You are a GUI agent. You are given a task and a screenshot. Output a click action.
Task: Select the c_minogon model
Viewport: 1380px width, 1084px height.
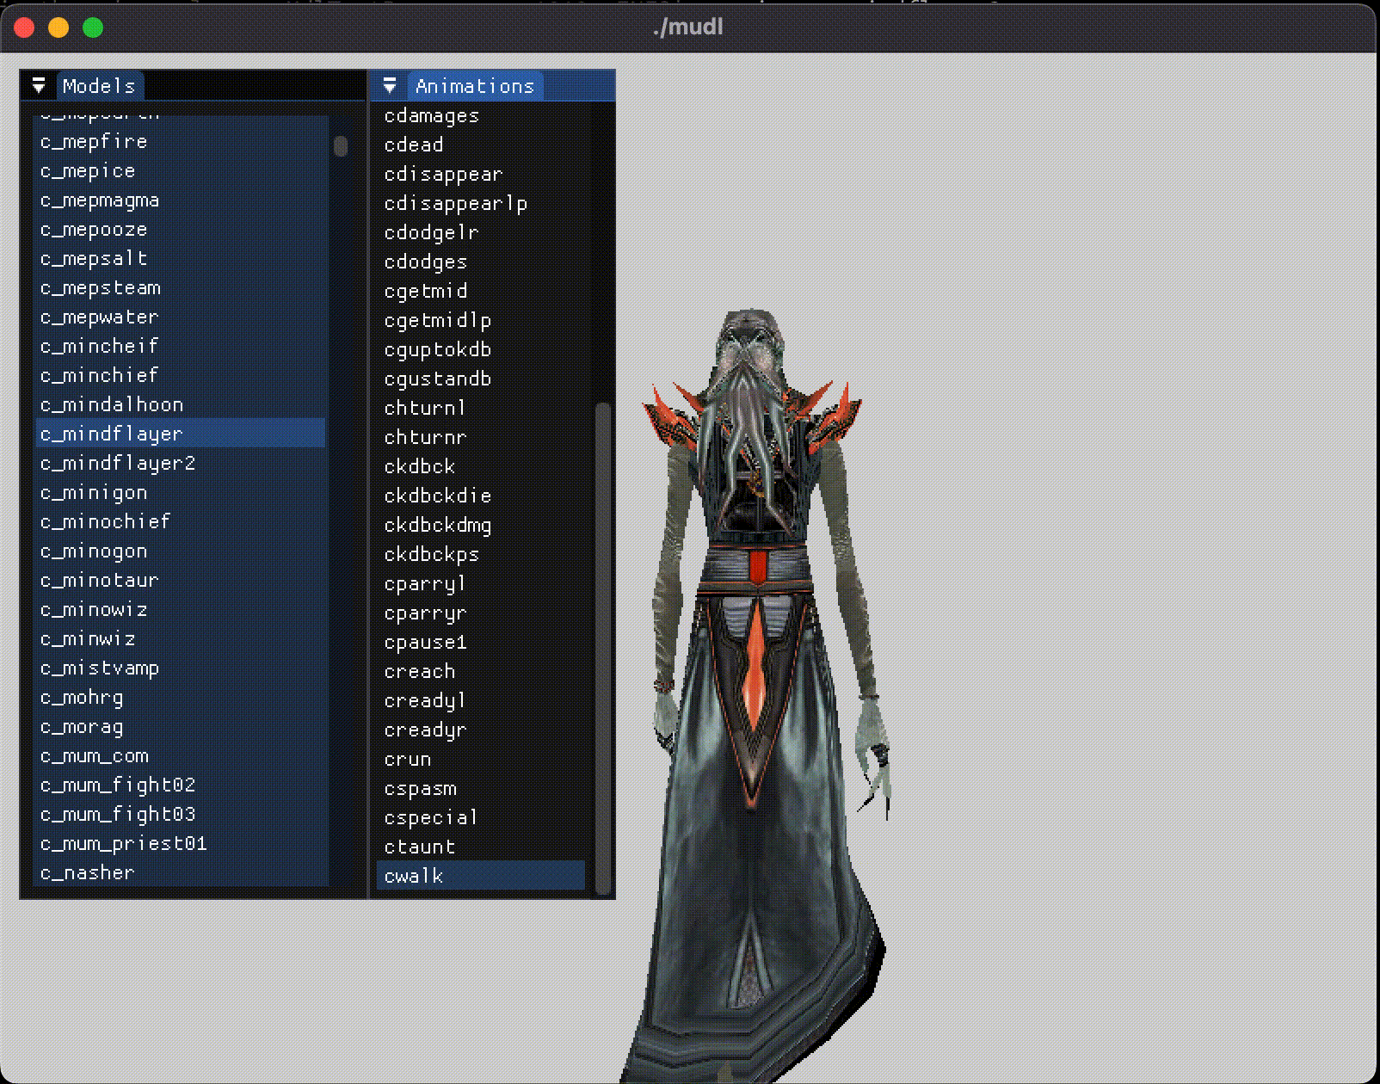tap(181, 551)
